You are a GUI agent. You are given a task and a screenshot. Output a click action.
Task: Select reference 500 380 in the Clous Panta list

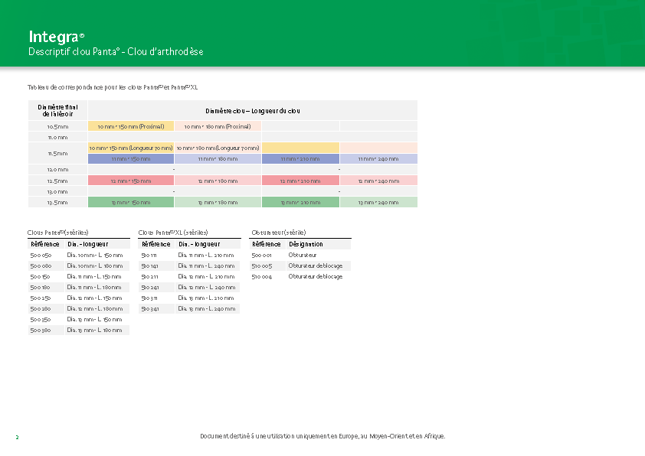point(41,330)
